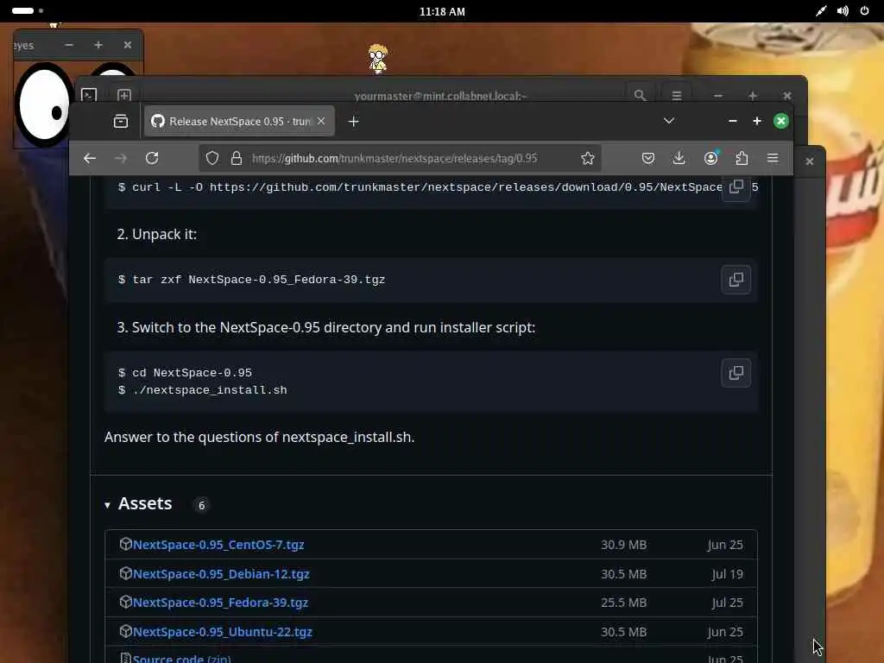Select the Jul 25 date of Fedora asset
This screenshot has width=884, height=663.
click(x=727, y=603)
